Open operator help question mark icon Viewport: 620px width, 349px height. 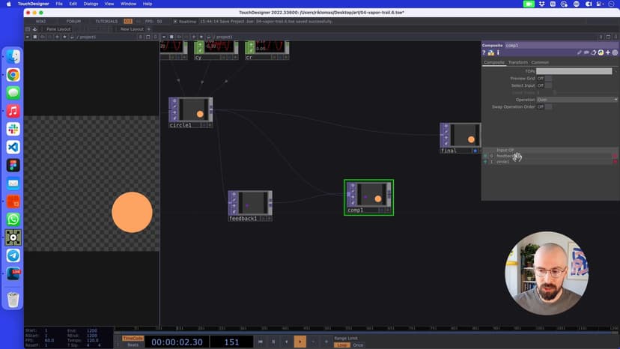(x=484, y=52)
